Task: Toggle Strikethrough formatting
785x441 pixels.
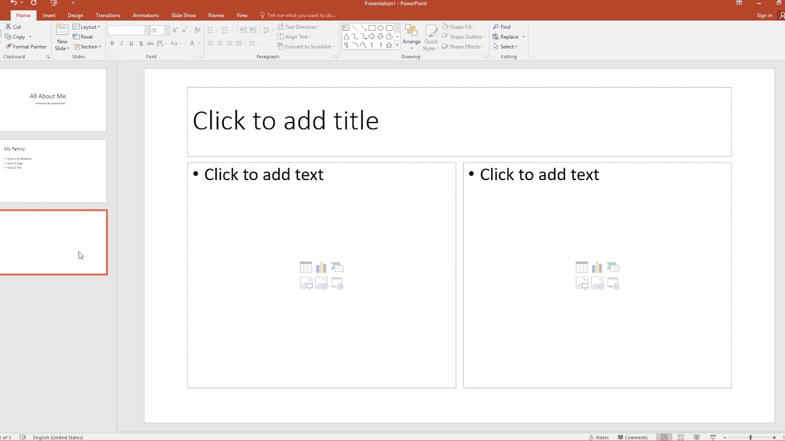Action: point(150,43)
